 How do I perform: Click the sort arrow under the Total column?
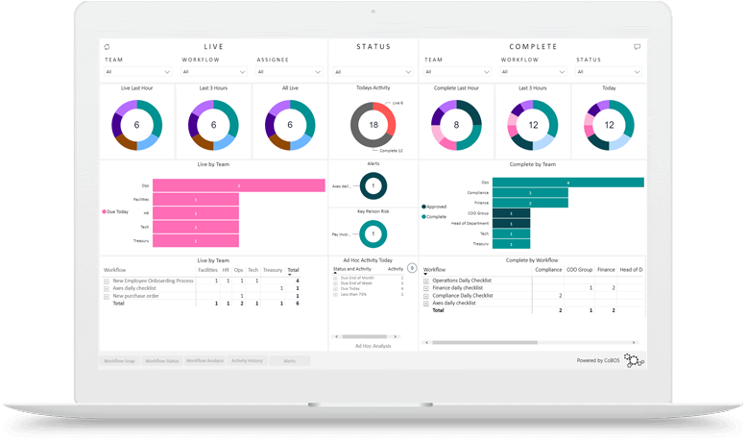click(x=290, y=275)
